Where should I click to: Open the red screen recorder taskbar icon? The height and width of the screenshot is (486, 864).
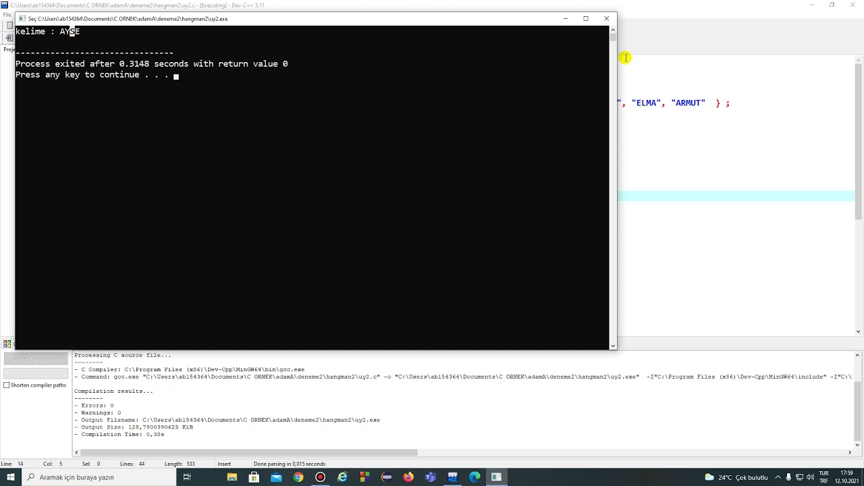(x=320, y=477)
